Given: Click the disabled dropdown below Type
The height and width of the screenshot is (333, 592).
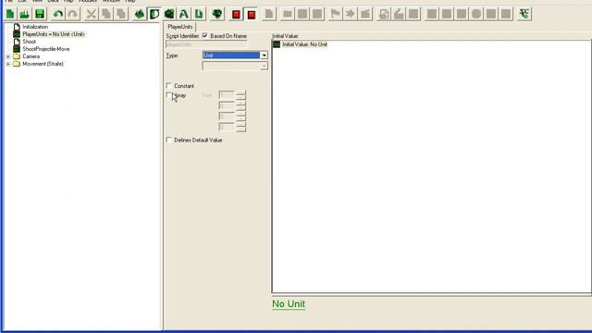Looking at the screenshot, I should (235, 66).
